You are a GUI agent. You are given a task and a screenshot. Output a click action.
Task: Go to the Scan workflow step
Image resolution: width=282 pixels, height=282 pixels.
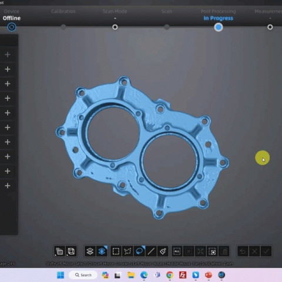coord(167,27)
